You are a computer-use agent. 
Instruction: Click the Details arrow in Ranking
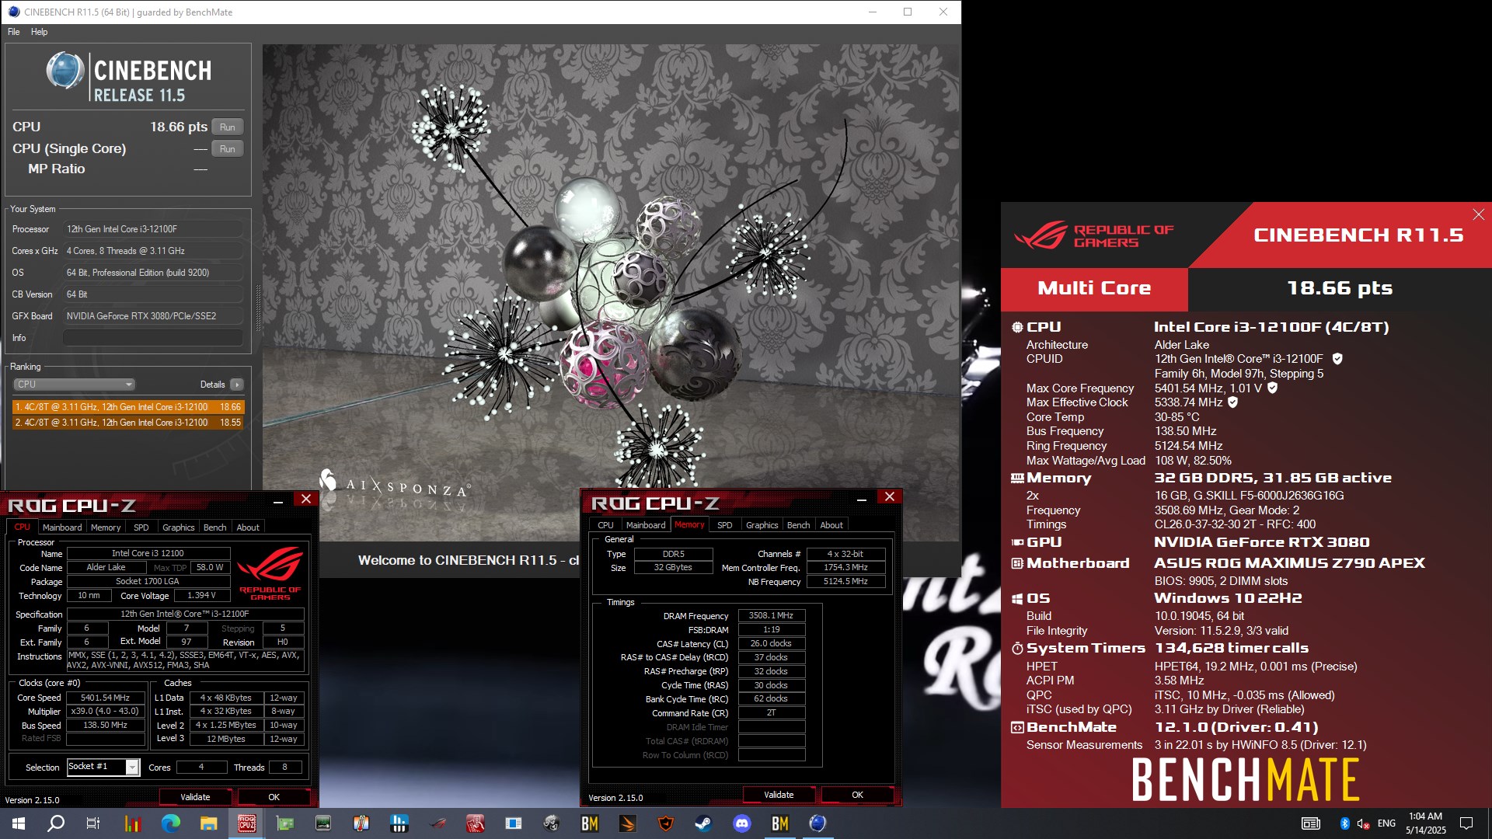pos(237,385)
